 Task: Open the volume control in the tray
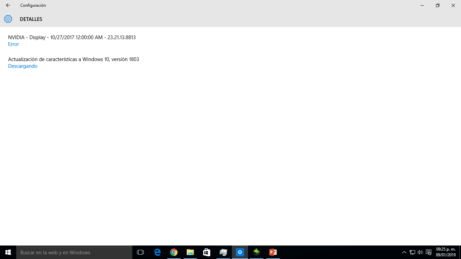tap(420, 252)
